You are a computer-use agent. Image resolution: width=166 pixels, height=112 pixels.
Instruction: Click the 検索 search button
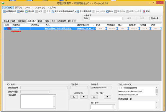coord(129,18)
